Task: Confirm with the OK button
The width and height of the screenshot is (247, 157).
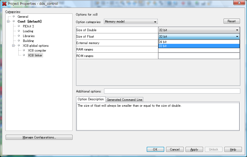Action: [155, 149]
